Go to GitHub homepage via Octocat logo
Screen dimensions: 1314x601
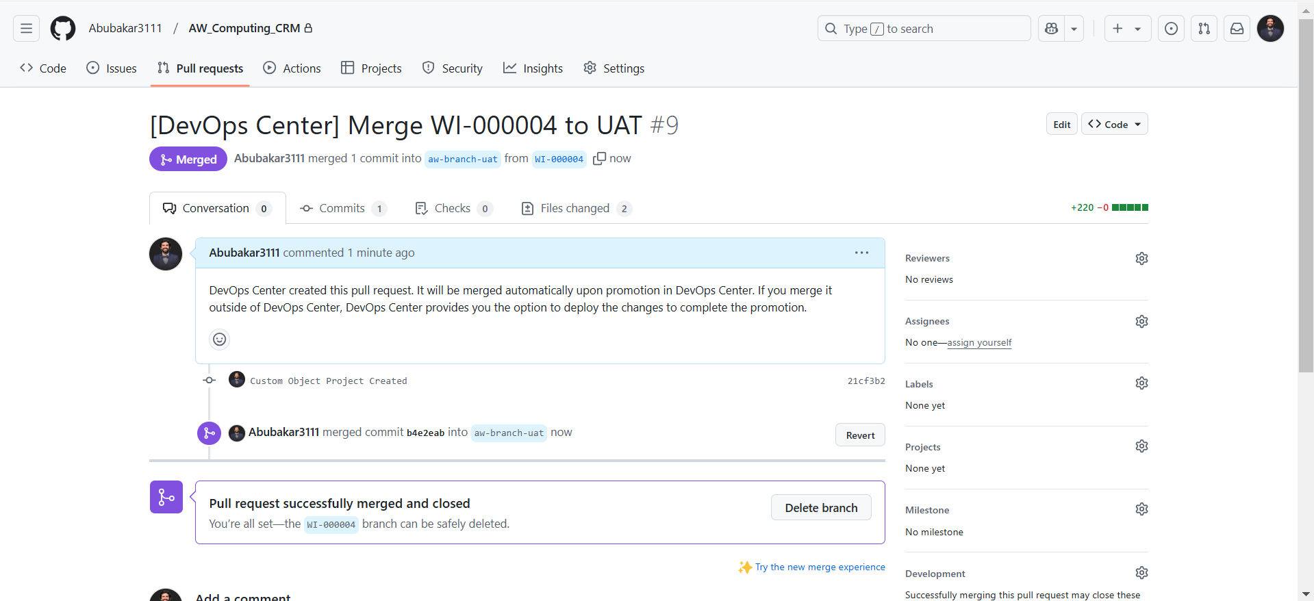[x=63, y=29]
